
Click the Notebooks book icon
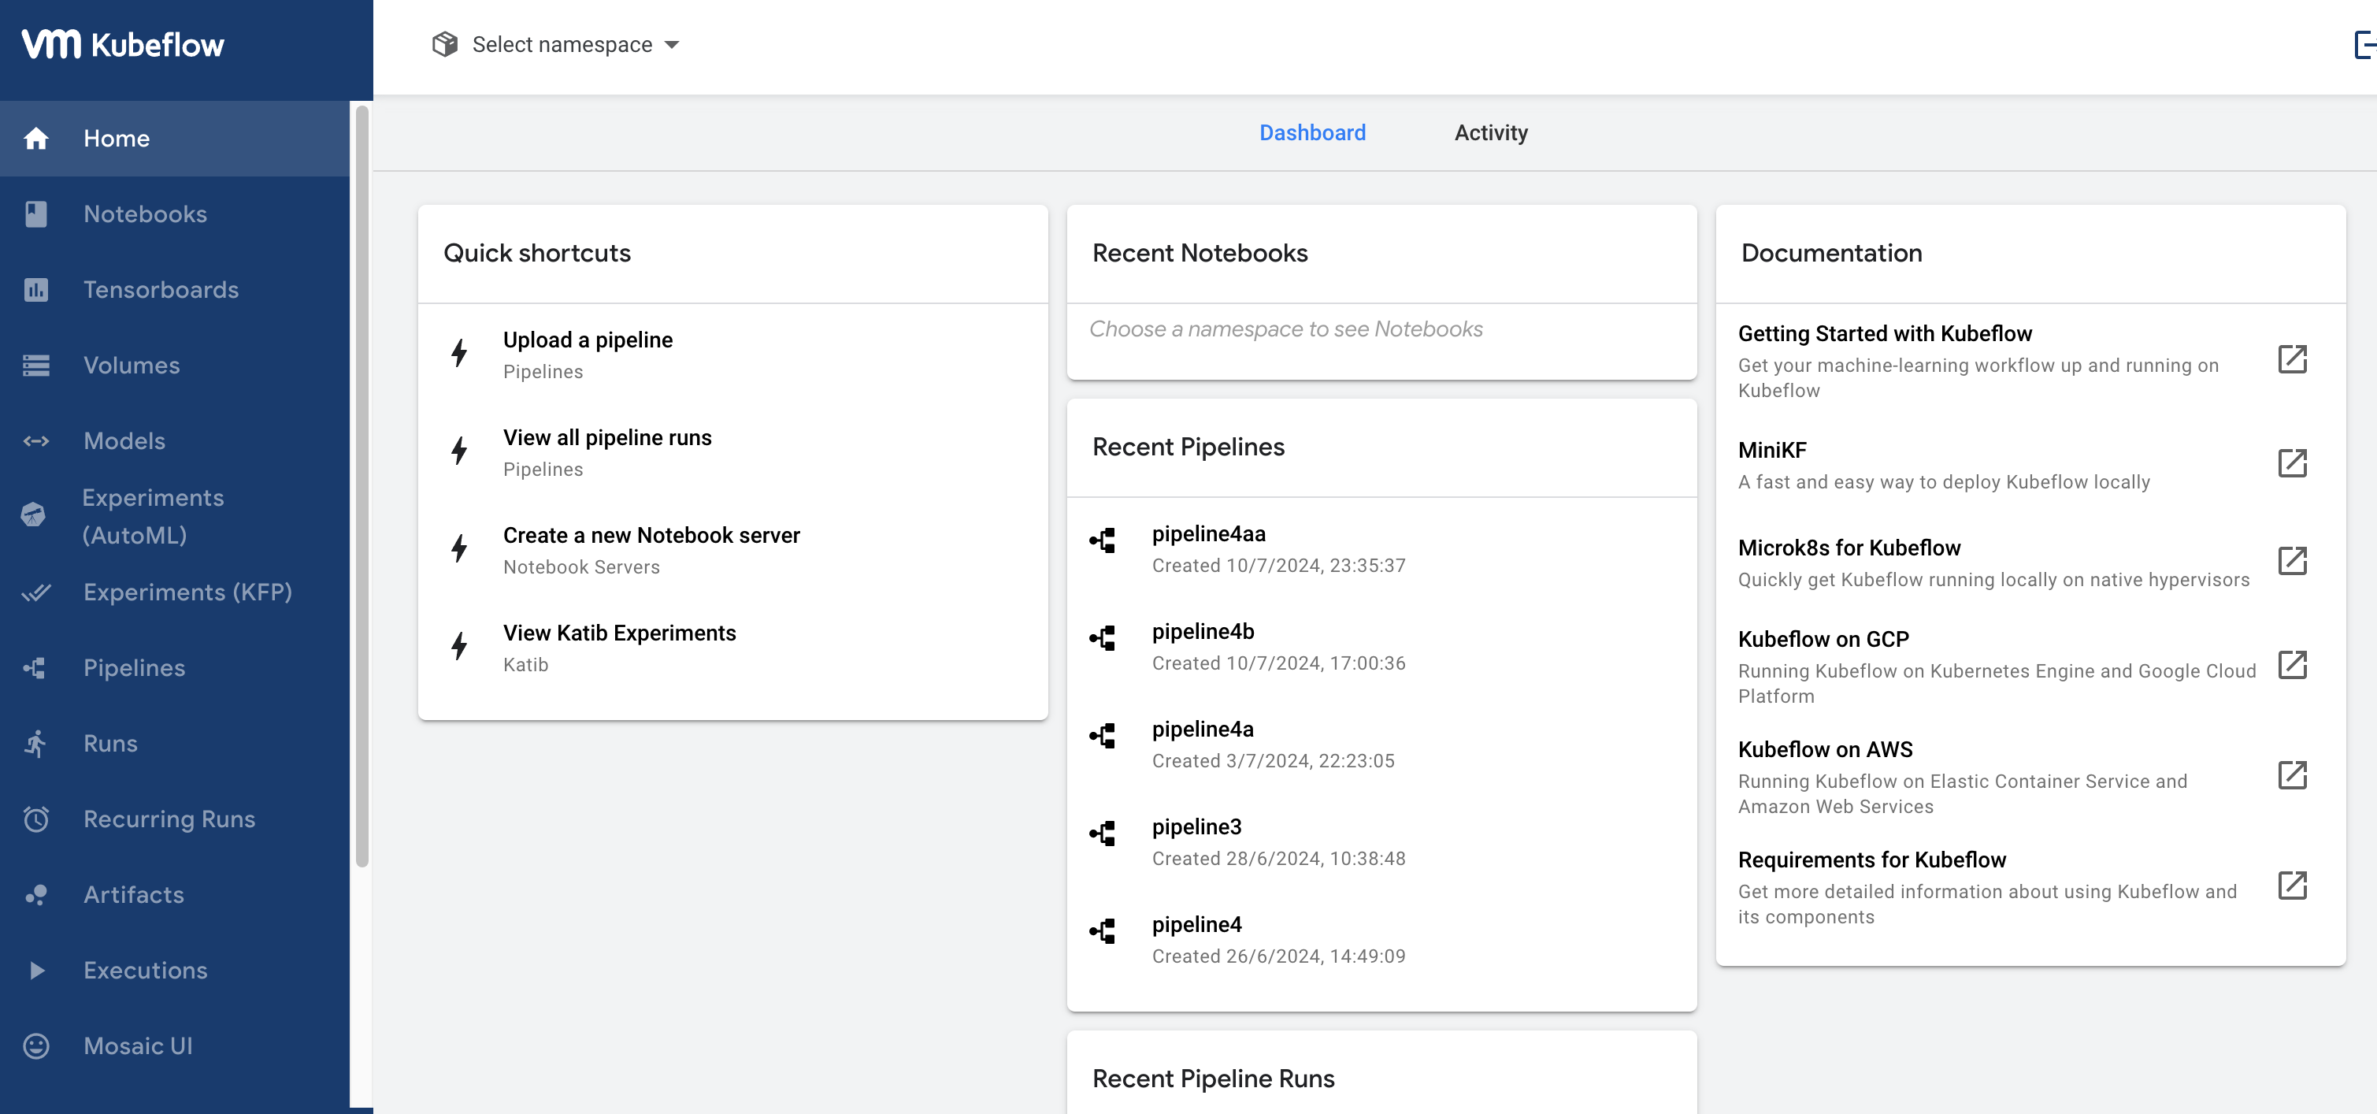tap(36, 214)
